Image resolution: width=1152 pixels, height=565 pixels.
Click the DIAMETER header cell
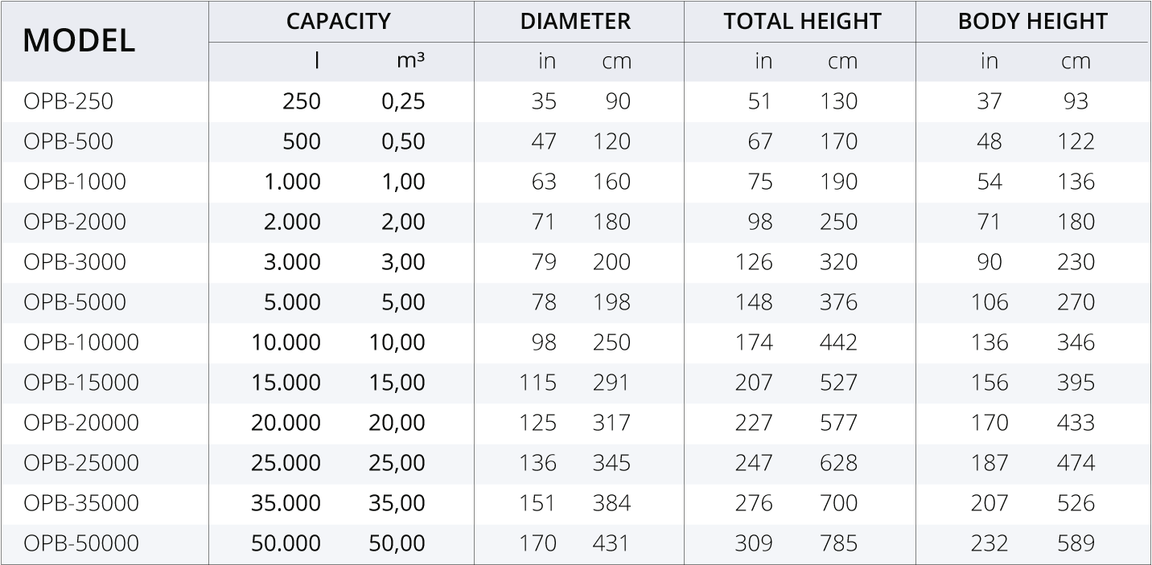click(x=575, y=22)
